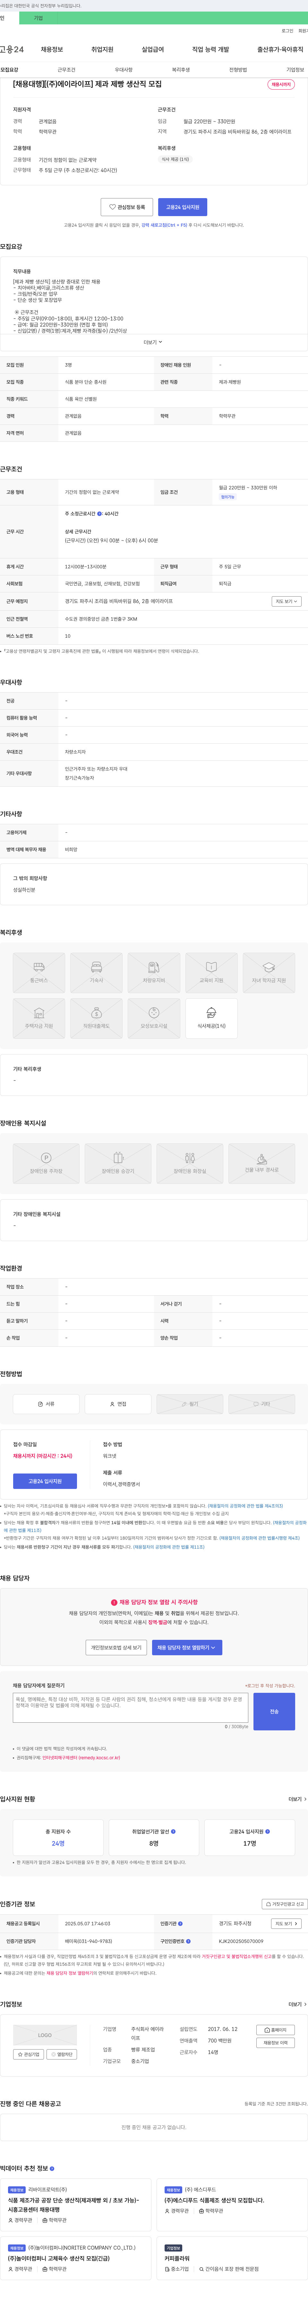Select the 근무조건 section tab

66,70
